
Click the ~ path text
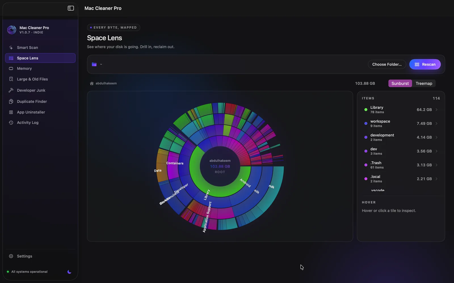click(101, 65)
